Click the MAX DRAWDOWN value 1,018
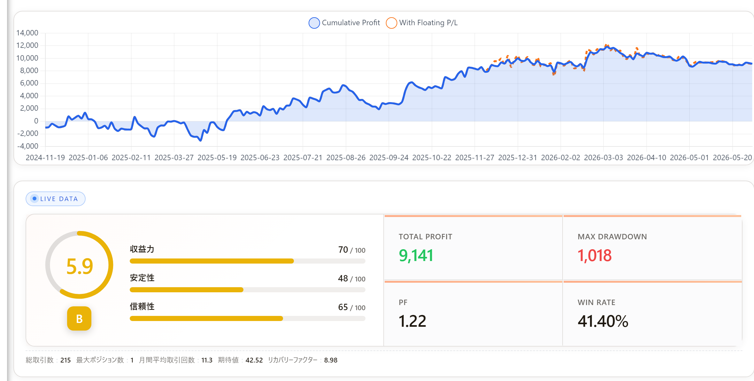 click(x=595, y=256)
